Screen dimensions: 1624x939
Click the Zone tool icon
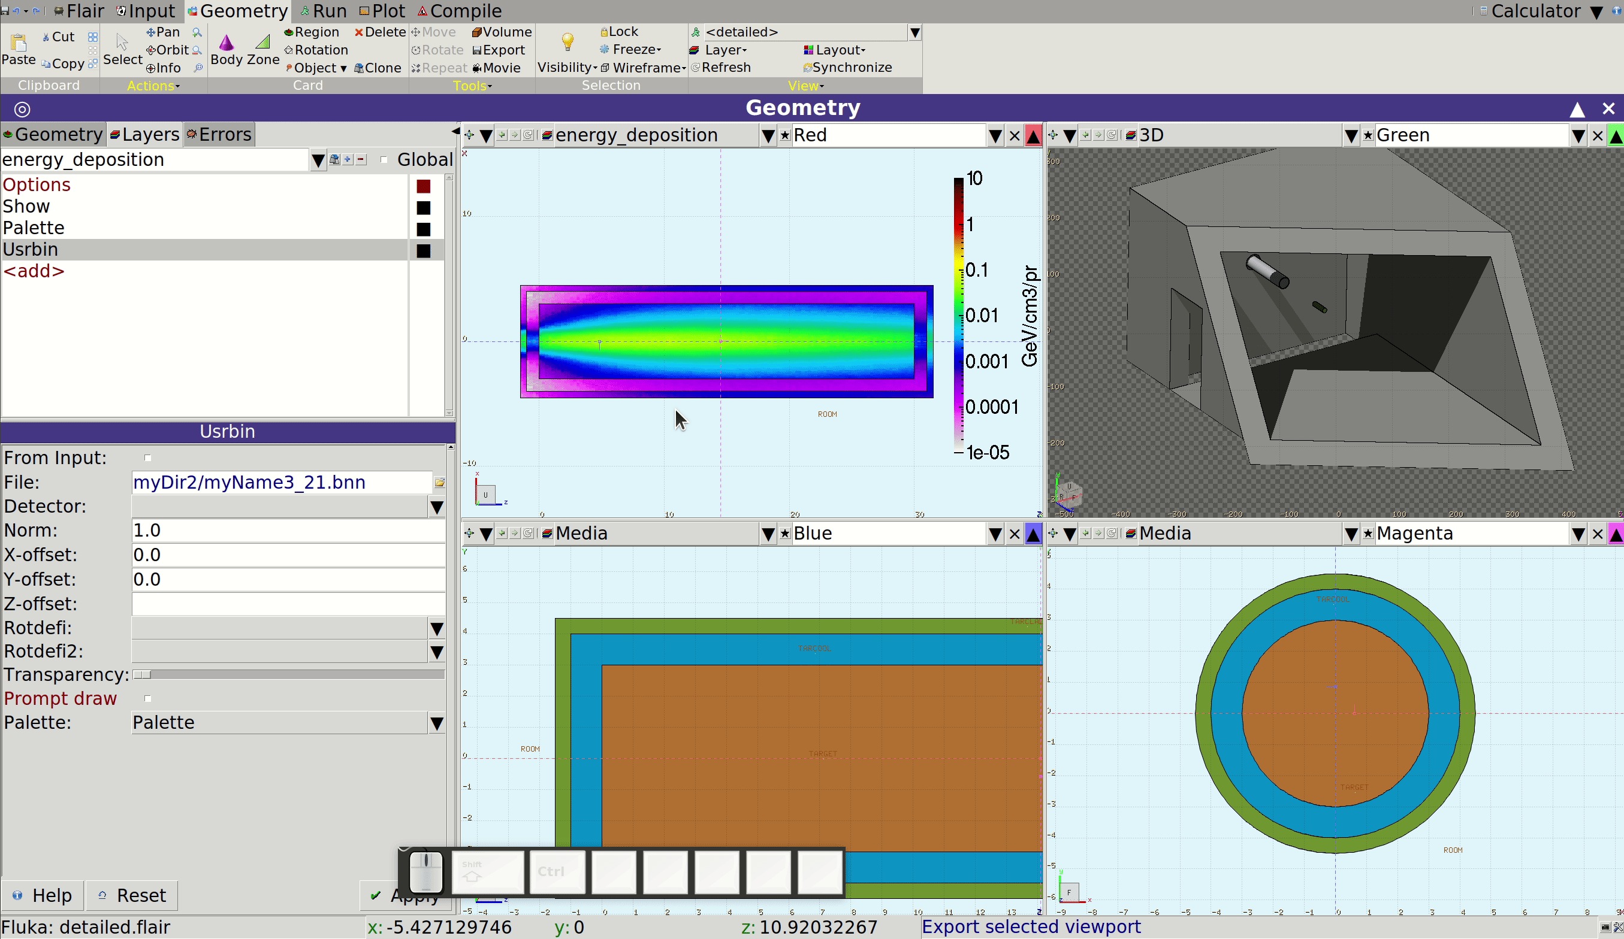[263, 42]
